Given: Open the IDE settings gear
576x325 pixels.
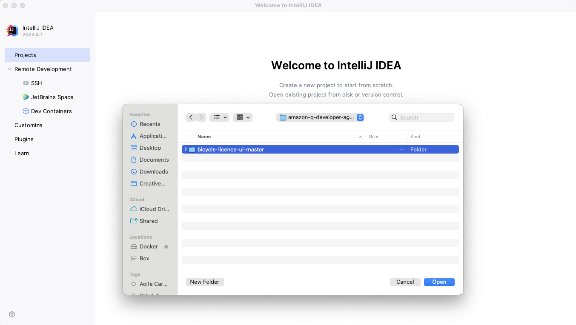Looking at the screenshot, I should click(11, 314).
